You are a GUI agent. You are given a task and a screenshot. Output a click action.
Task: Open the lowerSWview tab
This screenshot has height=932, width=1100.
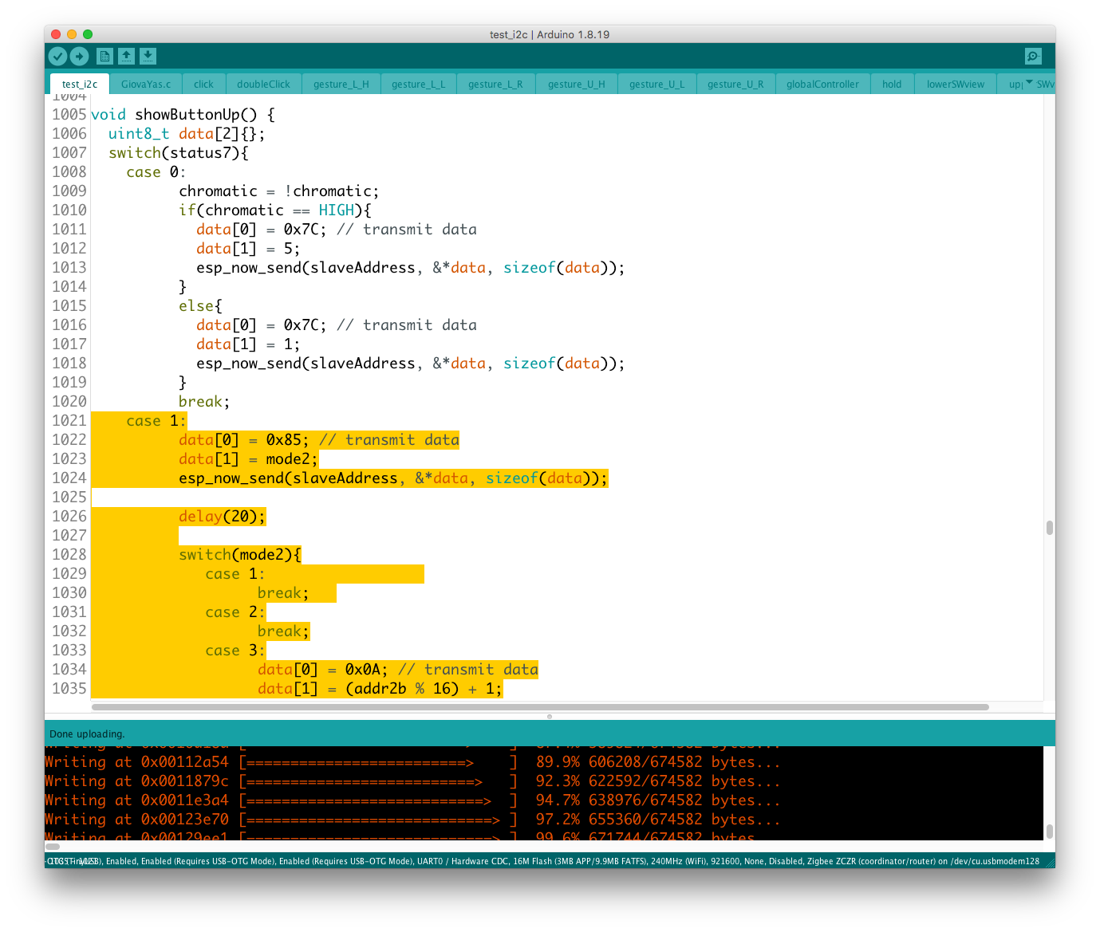(x=955, y=85)
